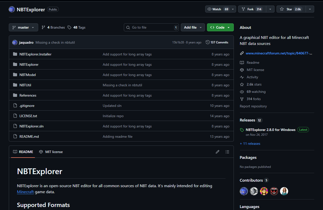Click the NBTExplorer repository avatar icon

[12, 10]
